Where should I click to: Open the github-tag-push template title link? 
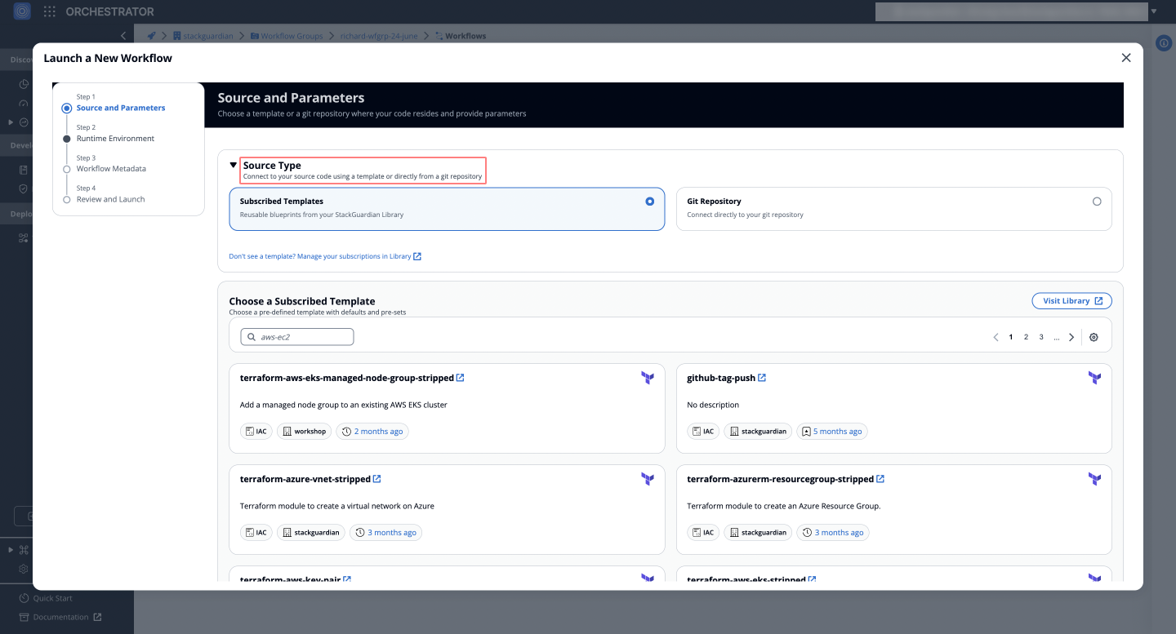click(721, 378)
